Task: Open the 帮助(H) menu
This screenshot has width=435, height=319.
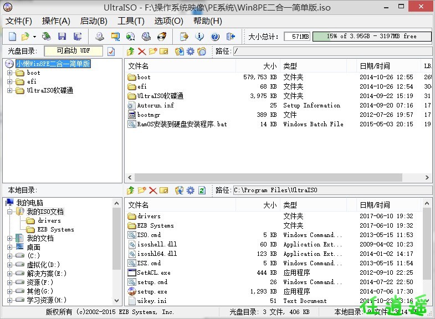Action: (x=207, y=21)
